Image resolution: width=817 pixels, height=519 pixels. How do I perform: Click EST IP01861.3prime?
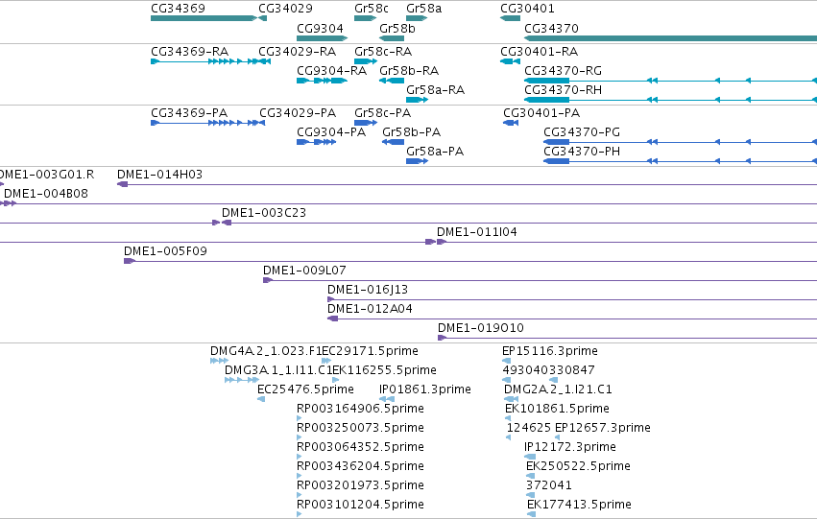click(387, 399)
